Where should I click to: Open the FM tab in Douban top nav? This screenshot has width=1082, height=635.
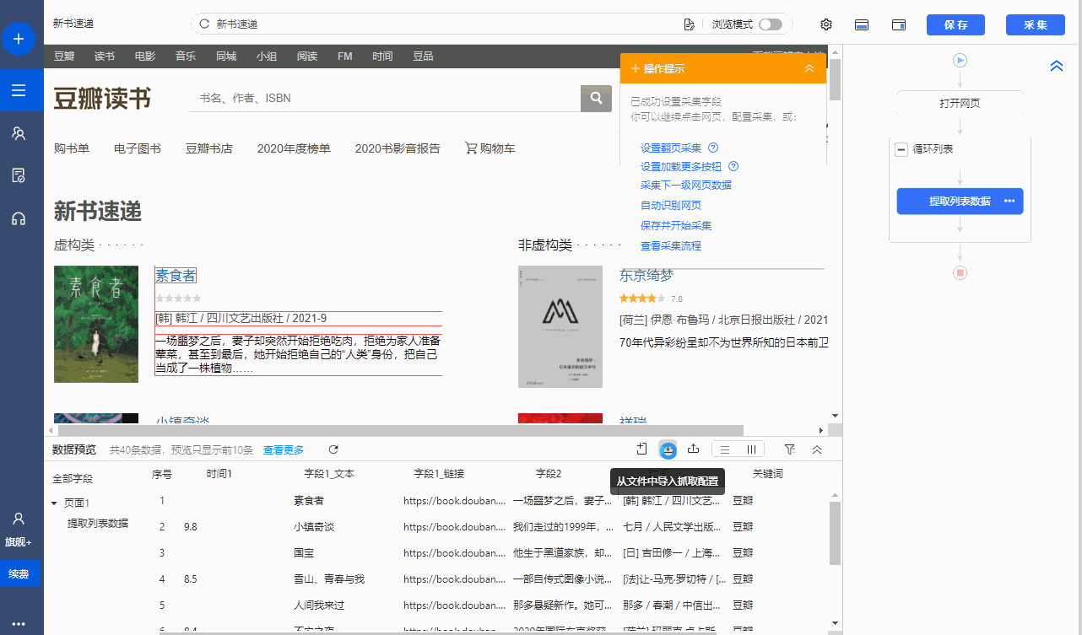click(x=344, y=57)
